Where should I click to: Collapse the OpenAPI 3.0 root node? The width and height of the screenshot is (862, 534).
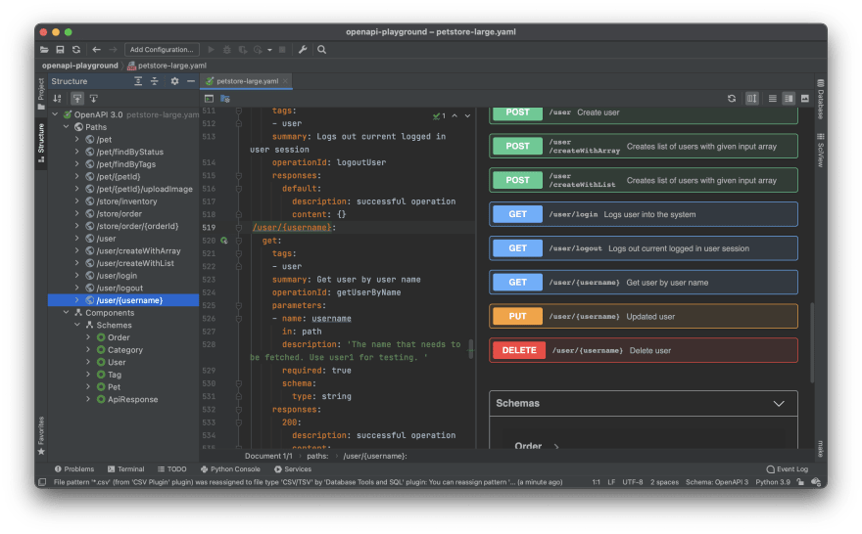click(55, 114)
